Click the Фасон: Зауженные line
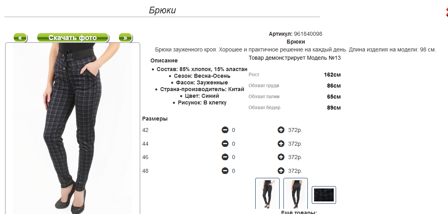Image resolution: width=448 pixels, height=214 pixels. pos(202,82)
